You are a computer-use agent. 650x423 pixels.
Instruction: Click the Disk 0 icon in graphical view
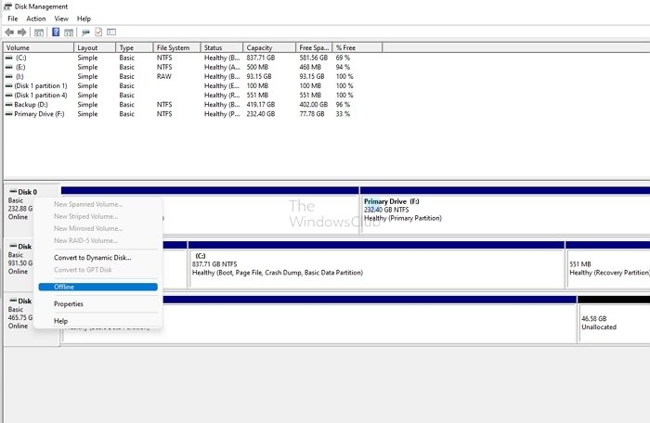coord(13,192)
